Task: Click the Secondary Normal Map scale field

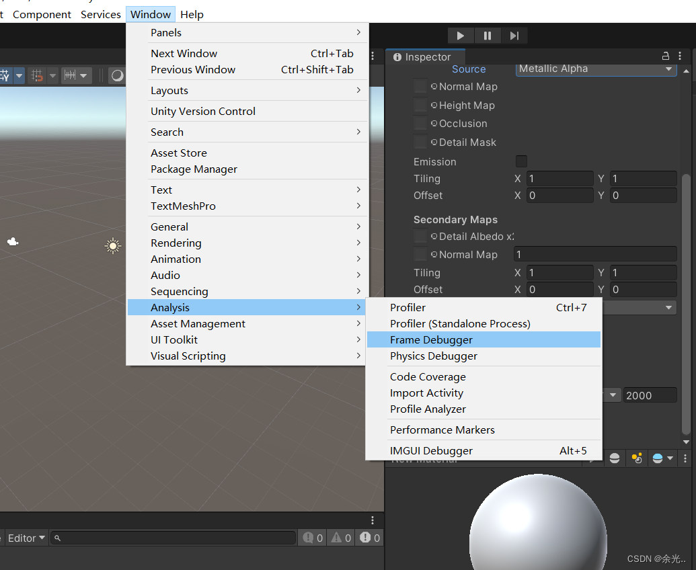Action: point(595,254)
